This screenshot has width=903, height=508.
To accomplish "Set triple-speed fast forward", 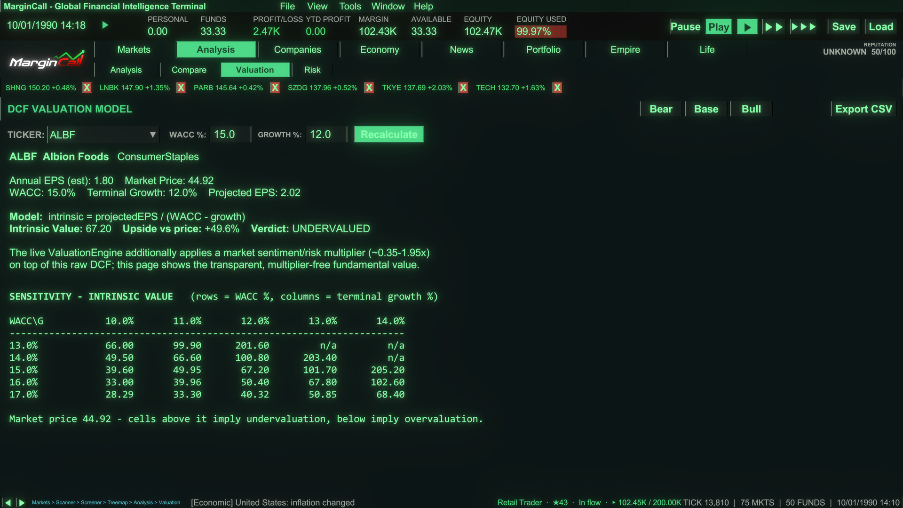I will pyautogui.click(x=803, y=27).
